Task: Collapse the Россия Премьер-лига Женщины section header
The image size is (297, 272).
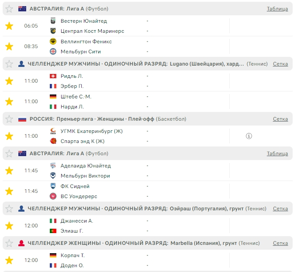Action: 131,119
